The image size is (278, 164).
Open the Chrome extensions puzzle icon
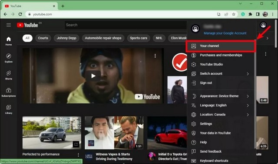click(x=250, y=14)
